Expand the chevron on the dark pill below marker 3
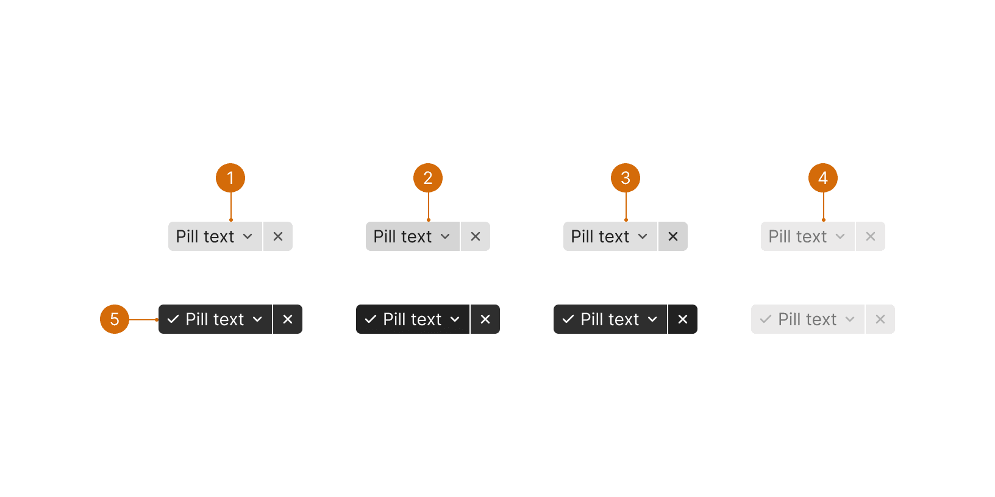995x497 pixels. (652, 319)
